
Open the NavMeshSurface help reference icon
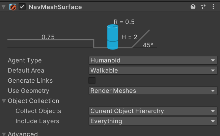point(193,7)
